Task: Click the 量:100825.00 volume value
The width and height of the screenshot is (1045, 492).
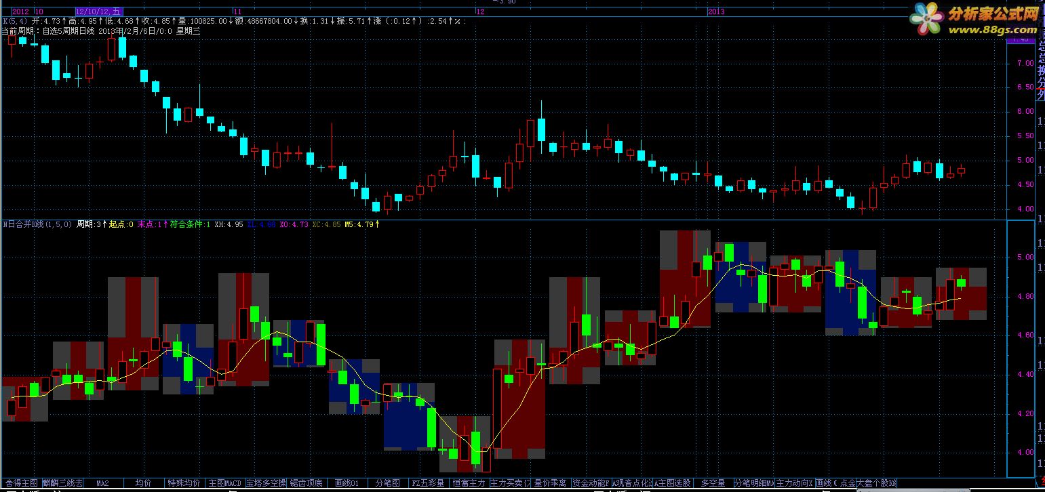Action: coord(202,21)
